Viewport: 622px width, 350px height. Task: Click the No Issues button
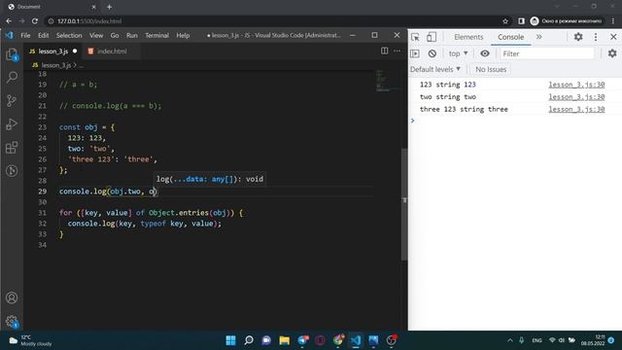point(491,69)
